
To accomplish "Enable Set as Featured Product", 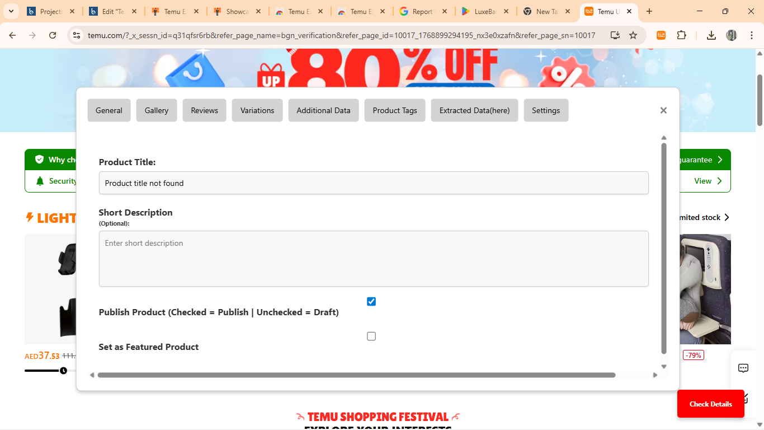I will click(x=371, y=336).
